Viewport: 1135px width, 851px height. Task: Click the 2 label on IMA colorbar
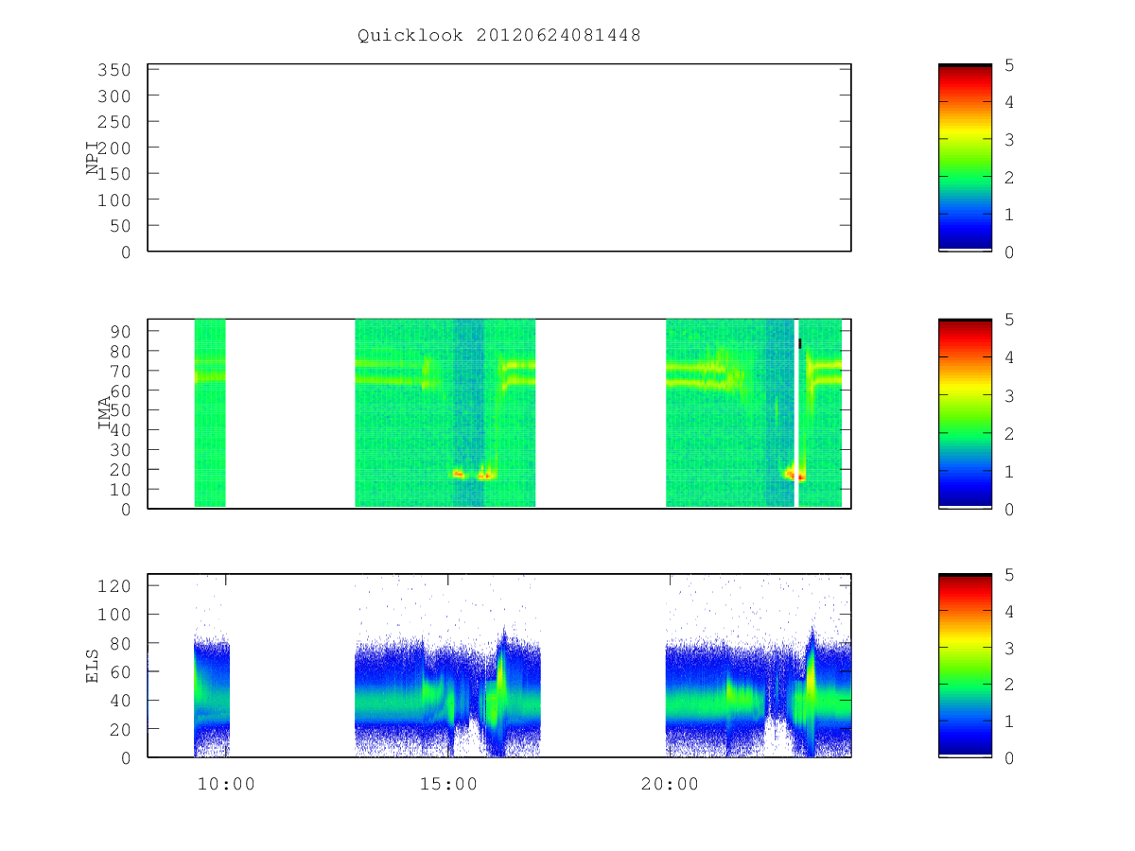[1009, 433]
